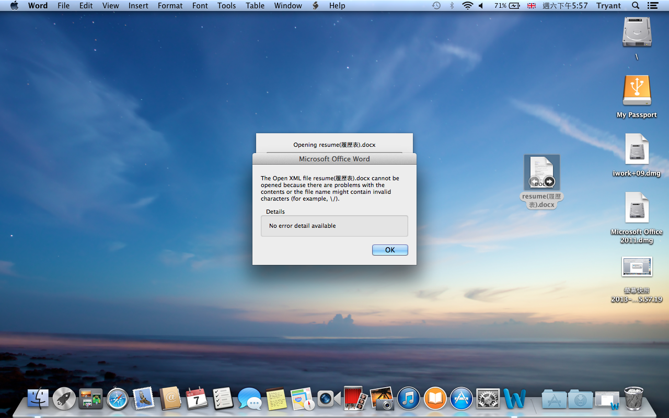The width and height of the screenshot is (669, 418).
Task: Open the Tryant user menu
Action: click(x=609, y=6)
